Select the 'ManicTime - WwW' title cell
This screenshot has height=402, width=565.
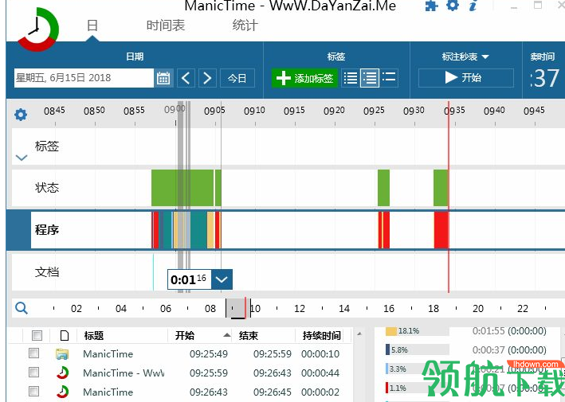pyautogui.click(x=124, y=373)
